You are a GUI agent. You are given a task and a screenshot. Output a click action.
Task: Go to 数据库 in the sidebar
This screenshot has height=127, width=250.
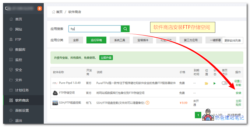[22, 50]
